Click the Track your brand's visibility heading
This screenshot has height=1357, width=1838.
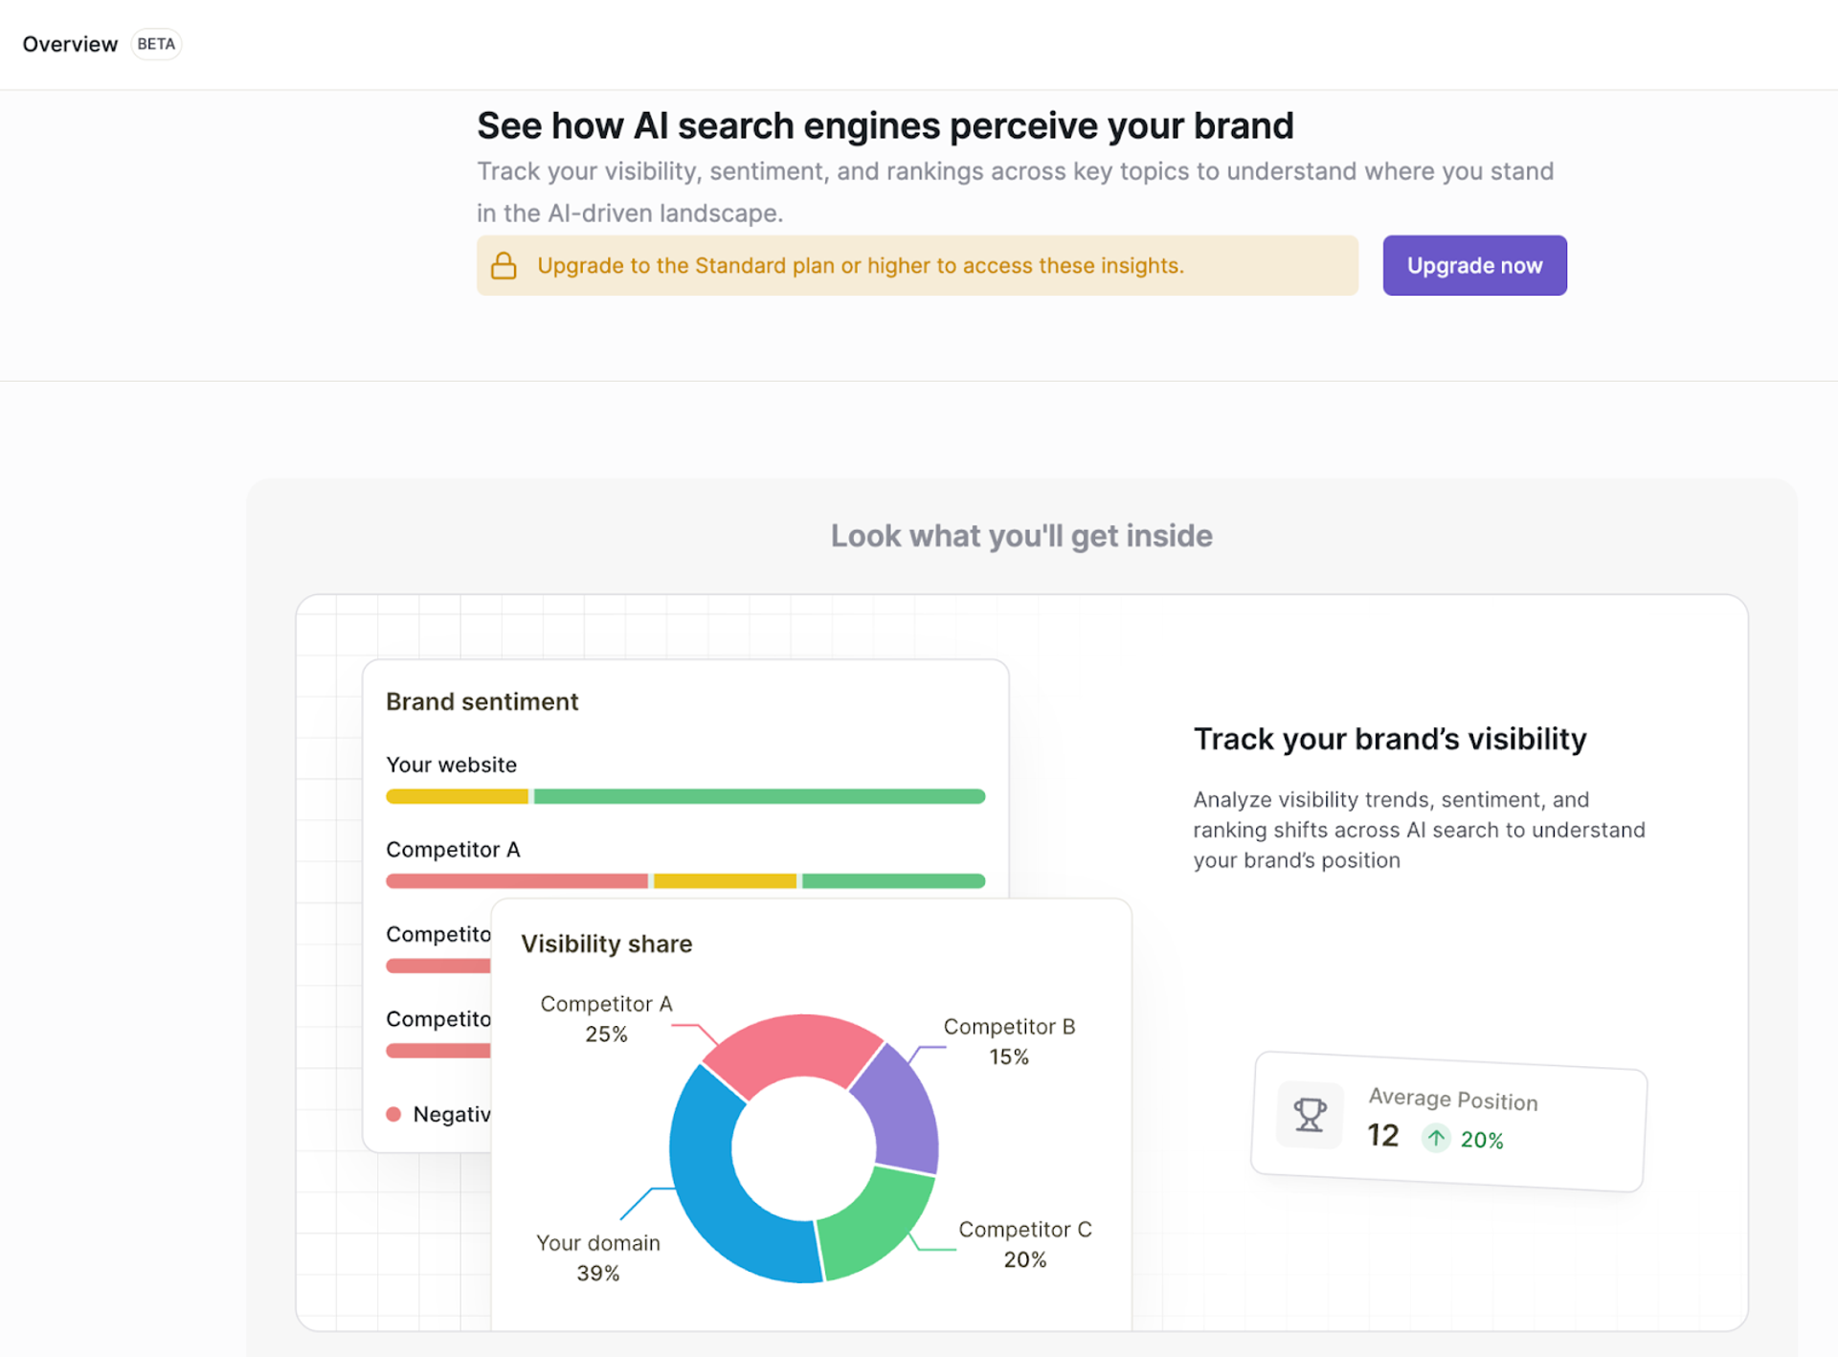pyautogui.click(x=1390, y=739)
